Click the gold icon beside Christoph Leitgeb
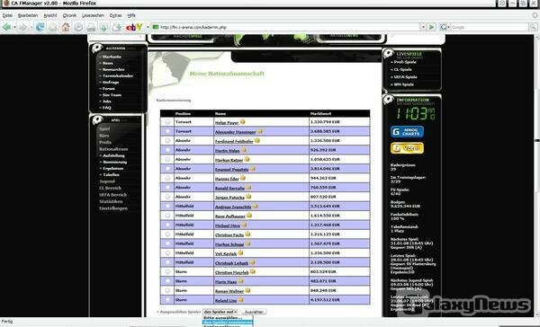 tap(252, 262)
